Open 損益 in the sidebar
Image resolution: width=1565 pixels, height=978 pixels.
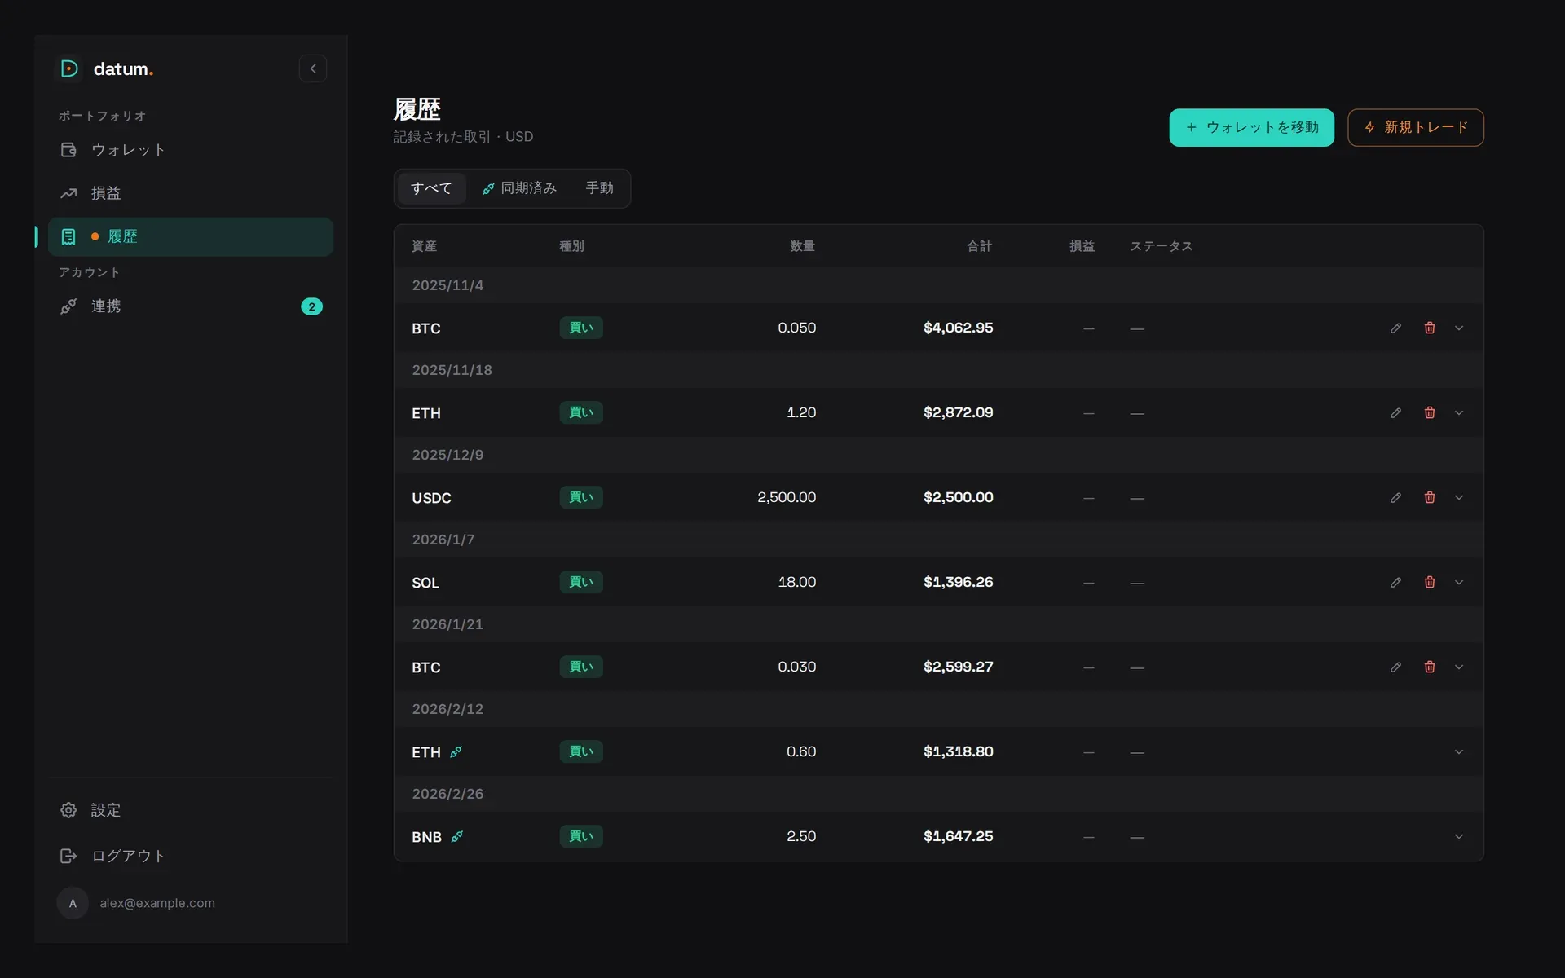click(191, 193)
